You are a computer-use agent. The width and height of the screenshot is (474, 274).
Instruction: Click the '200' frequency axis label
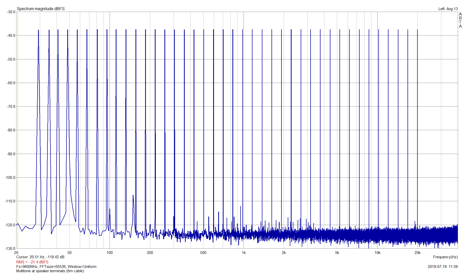pyautogui.click(x=150, y=253)
